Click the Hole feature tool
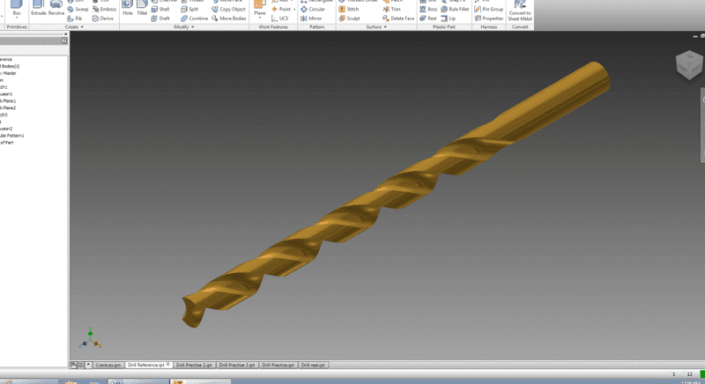The image size is (705, 384). 128,9
